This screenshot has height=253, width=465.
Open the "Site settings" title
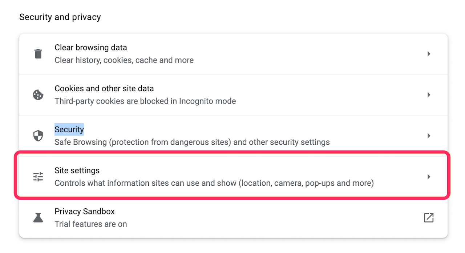pos(77,170)
